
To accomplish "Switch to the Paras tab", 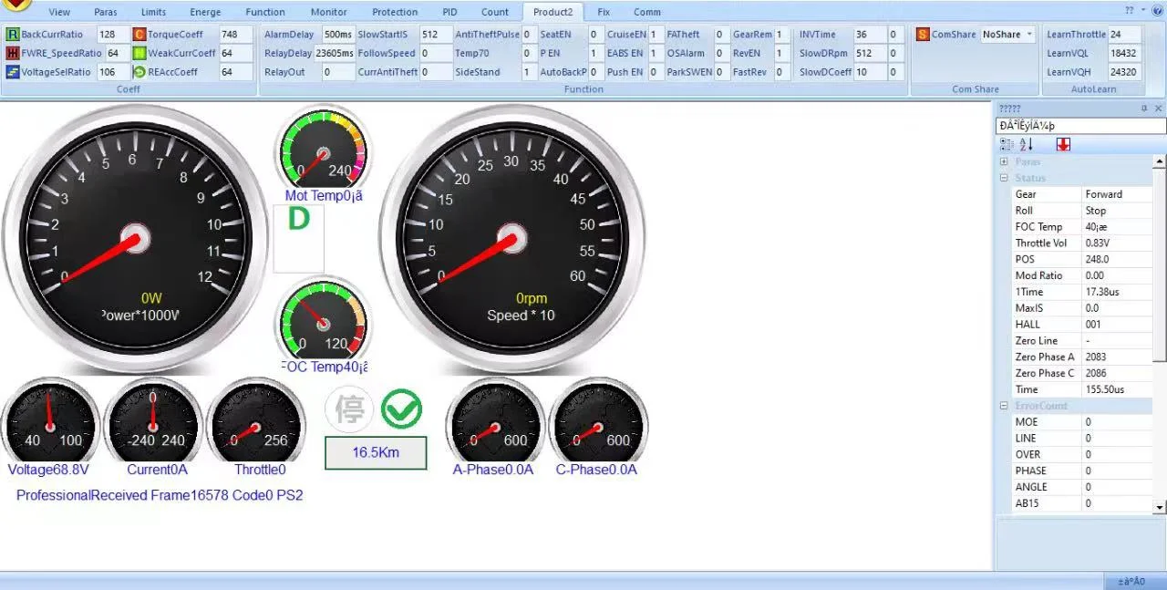I will click(x=105, y=13).
